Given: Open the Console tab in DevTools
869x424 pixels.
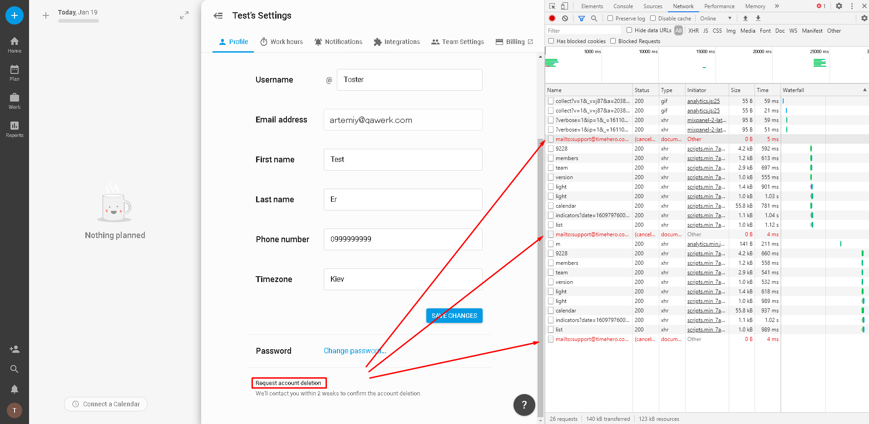Looking at the screenshot, I should tap(623, 6).
